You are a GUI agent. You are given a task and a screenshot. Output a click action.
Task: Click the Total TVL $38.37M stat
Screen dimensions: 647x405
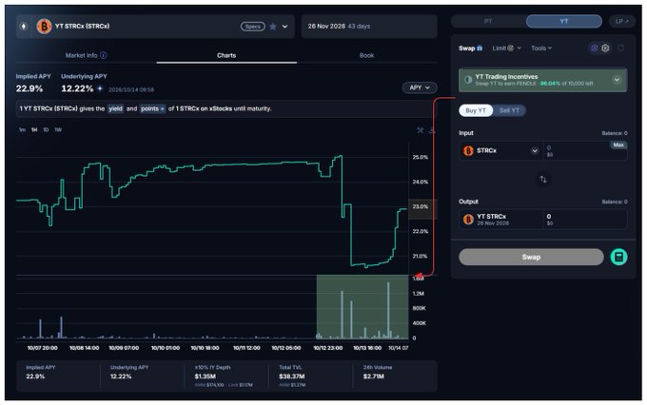292,376
